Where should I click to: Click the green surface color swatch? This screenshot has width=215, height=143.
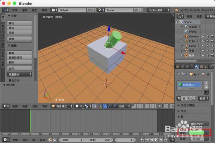point(196,133)
